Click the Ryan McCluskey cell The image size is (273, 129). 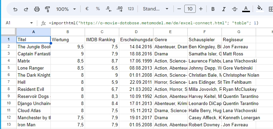click(239, 89)
